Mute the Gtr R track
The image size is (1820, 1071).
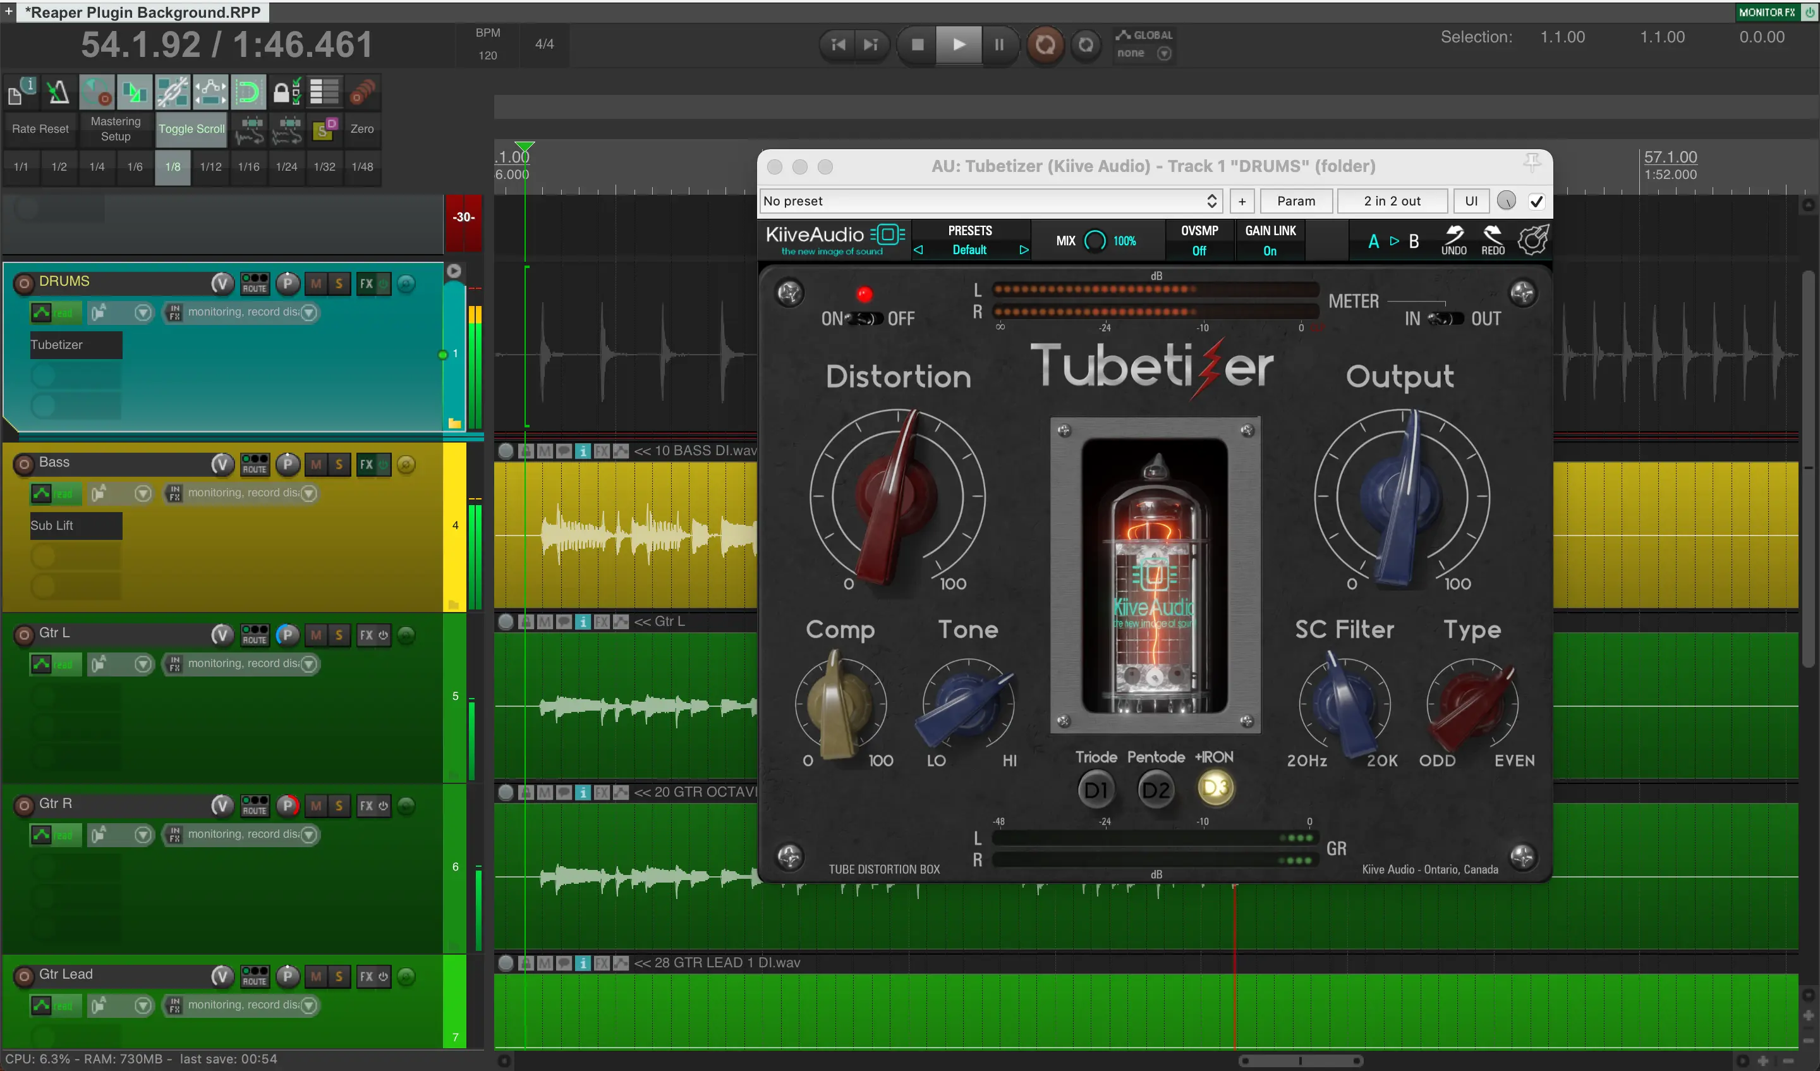click(x=315, y=806)
